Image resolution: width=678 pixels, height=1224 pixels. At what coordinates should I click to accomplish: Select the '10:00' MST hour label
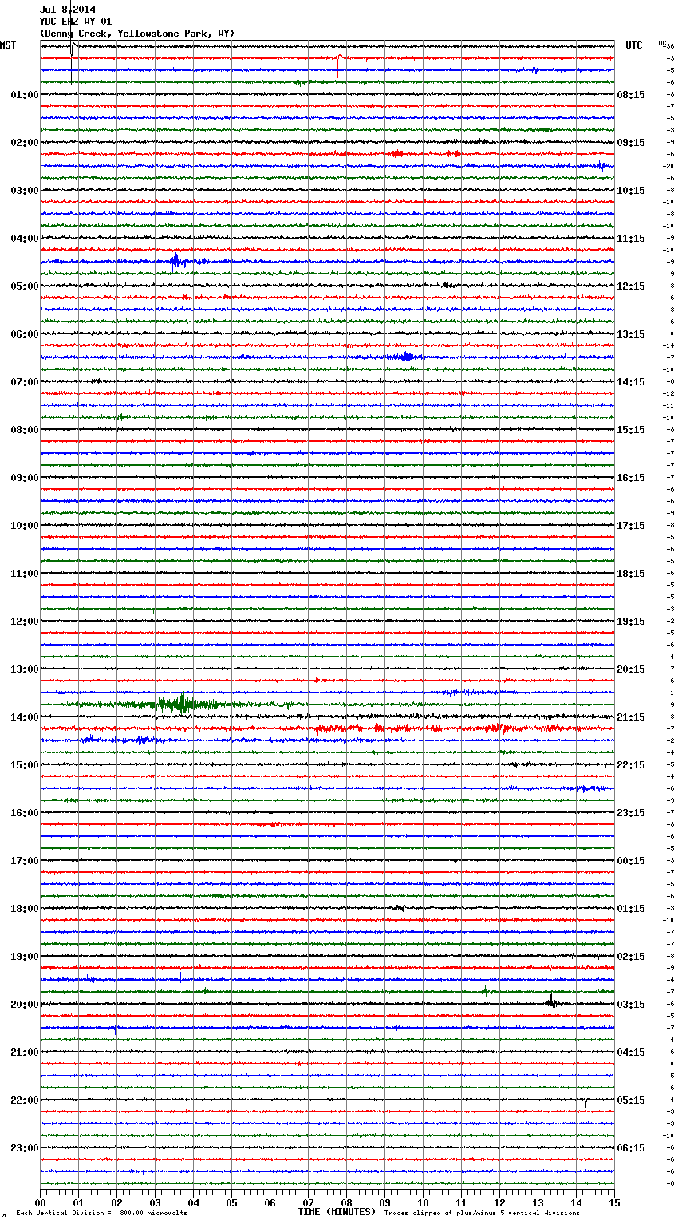pyautogui.click(x=25, y=526)
